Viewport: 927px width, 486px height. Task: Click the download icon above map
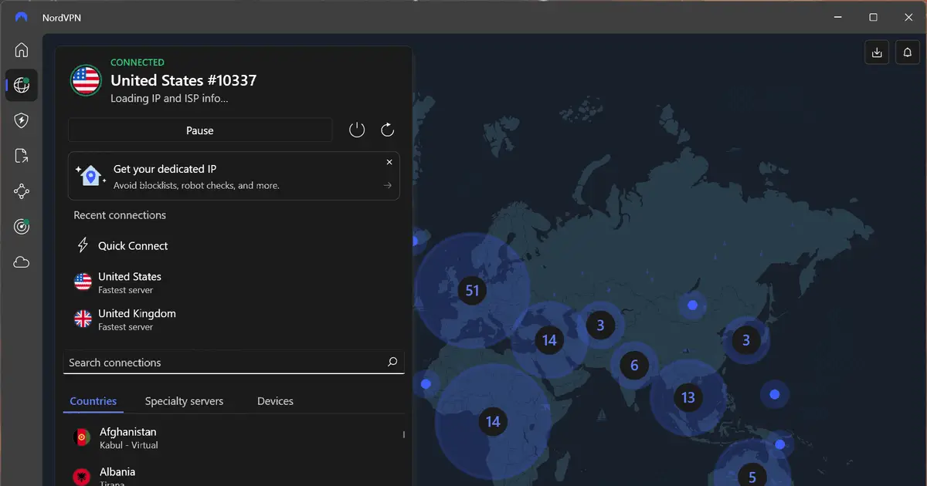point(877,52)
